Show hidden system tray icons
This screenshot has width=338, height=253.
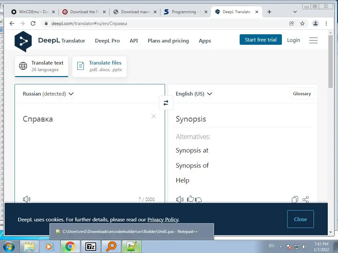pyautogui.click(x=281, y=246)
